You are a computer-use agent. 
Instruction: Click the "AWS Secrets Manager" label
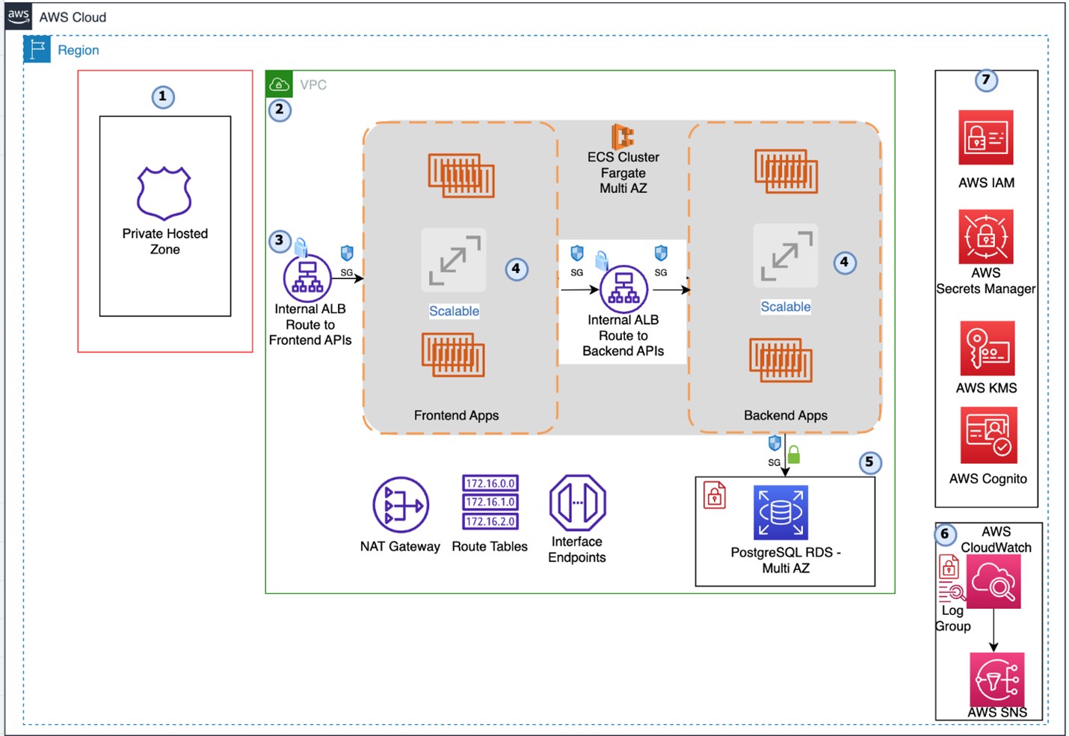click(x=985, y=281)
